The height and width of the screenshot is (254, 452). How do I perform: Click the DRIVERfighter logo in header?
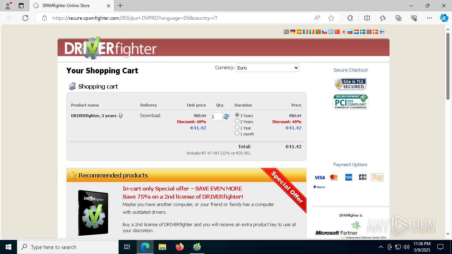pyautogui.click(x=111, y=48)
